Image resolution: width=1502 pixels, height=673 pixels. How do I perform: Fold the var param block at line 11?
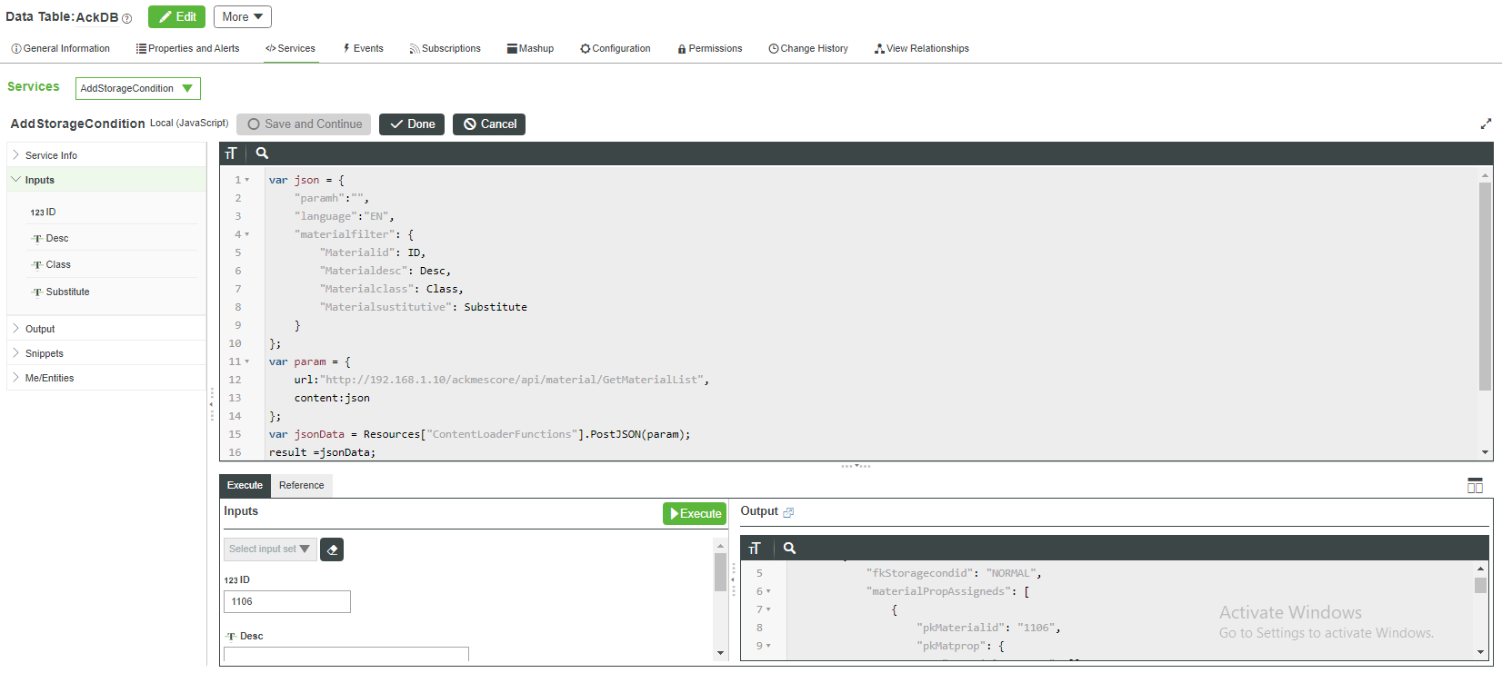(x=246, y=361)
